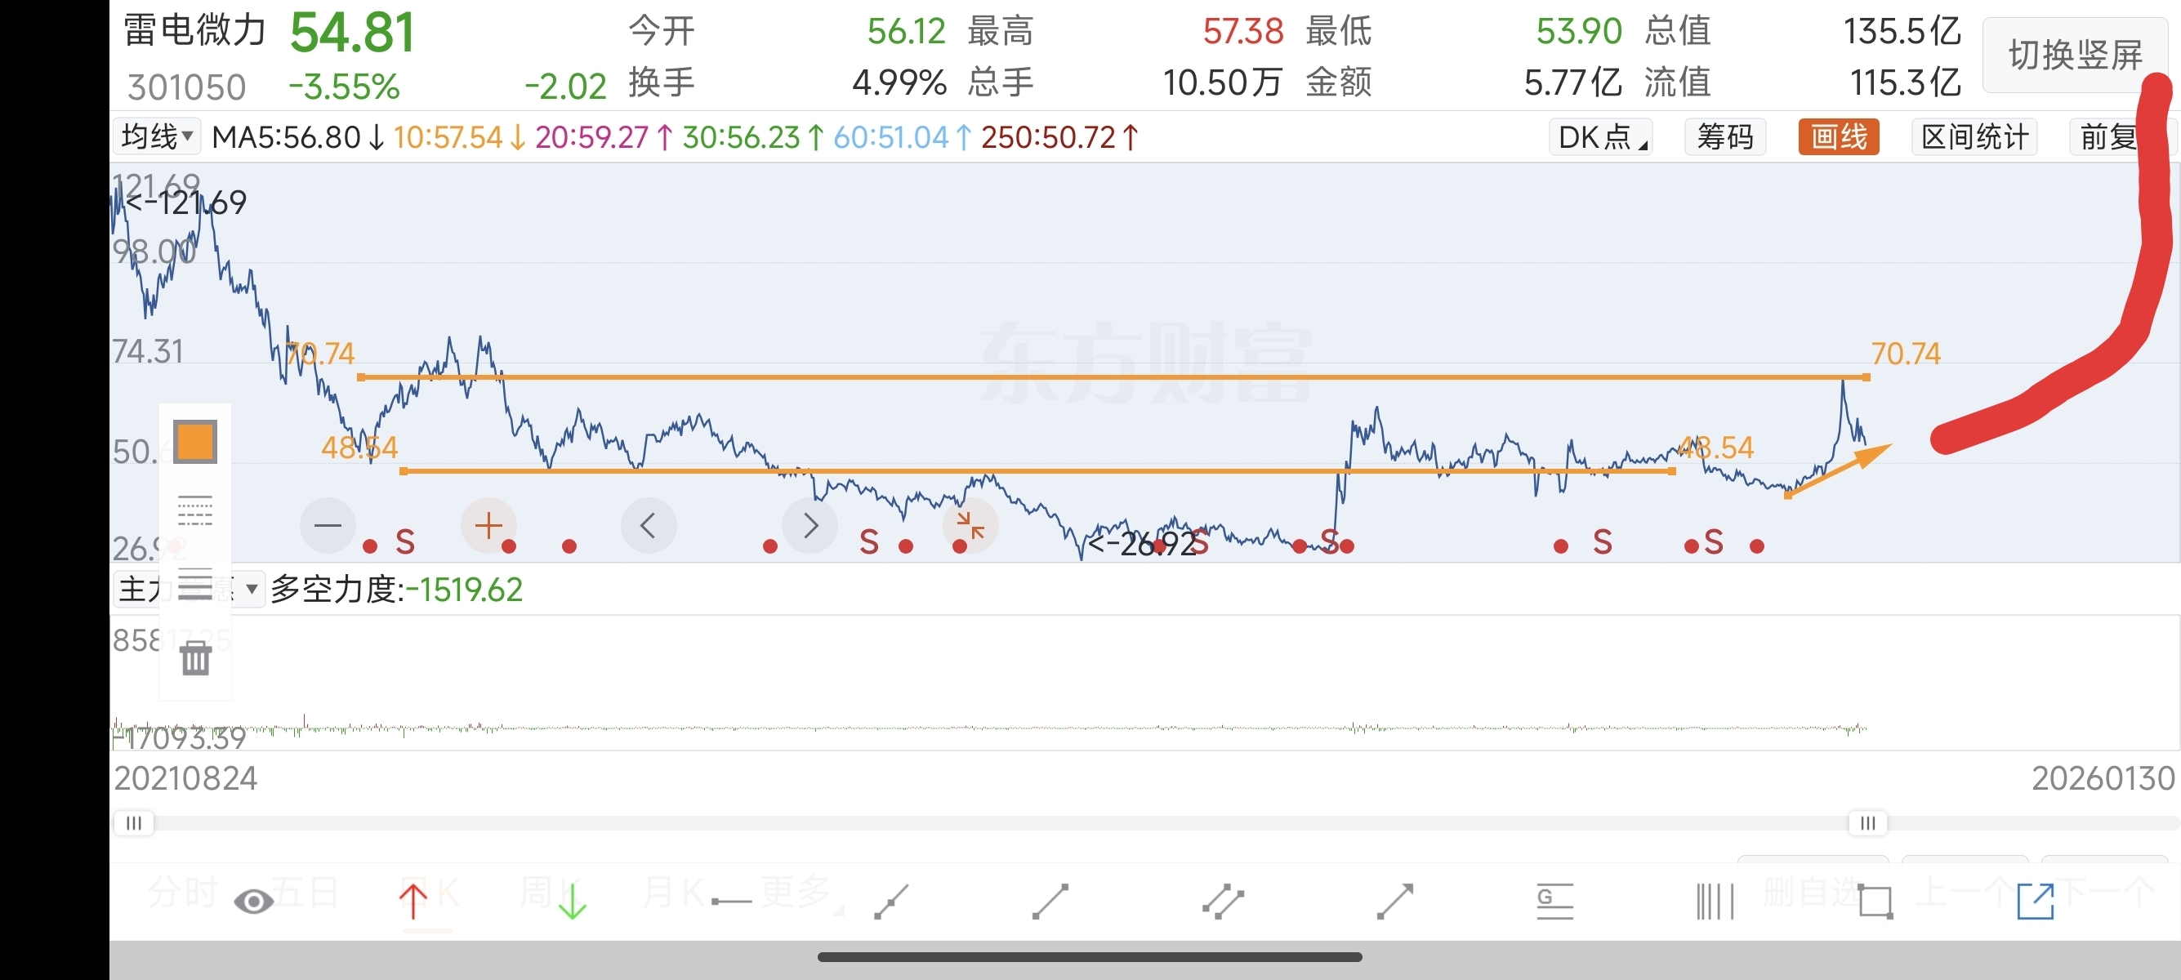
Task: Pick the golden section lines tool
Action: pyautogui.click(x=1554, y=902)
